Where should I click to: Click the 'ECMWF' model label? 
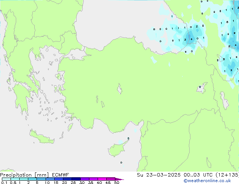tap(60, 175)
